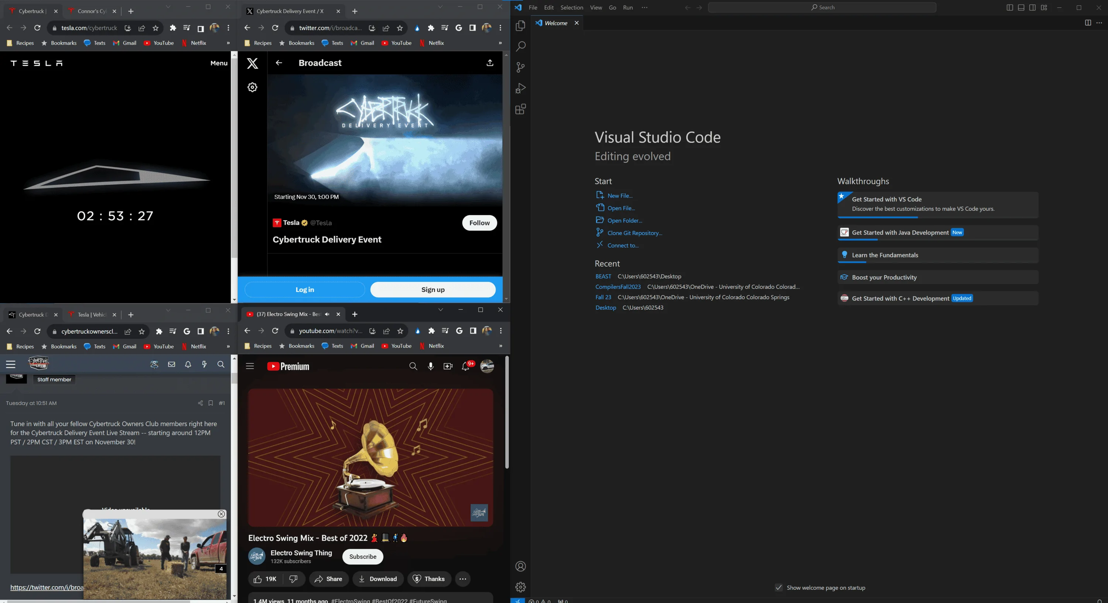Click Follow for Tesla on Twitter
The image size is (1108, 603).
click(480, 223)
